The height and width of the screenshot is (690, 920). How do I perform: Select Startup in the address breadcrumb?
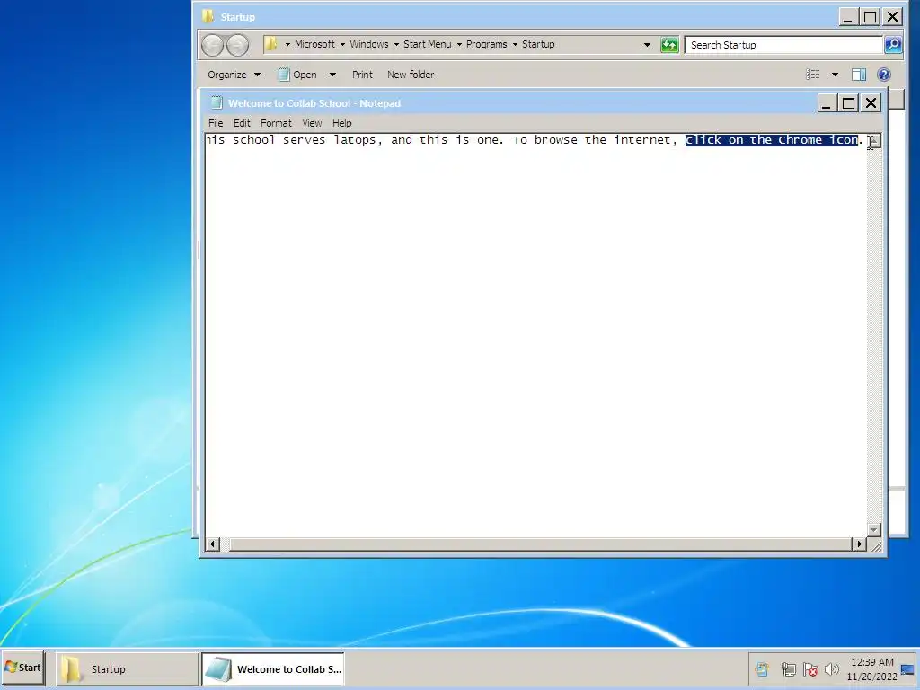[538, 44]
